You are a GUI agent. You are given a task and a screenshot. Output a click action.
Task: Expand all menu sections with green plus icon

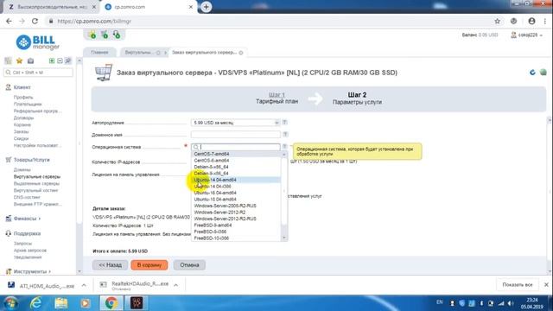tap(52, 61)
